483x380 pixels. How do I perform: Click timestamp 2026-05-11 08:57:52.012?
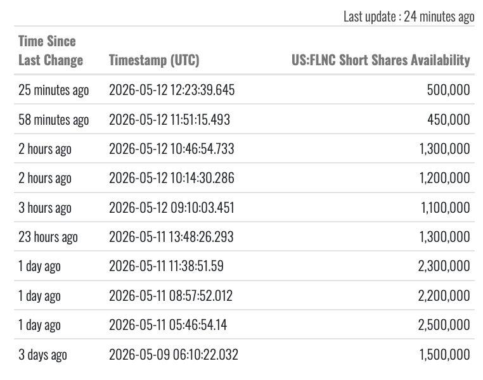[171, 295]
